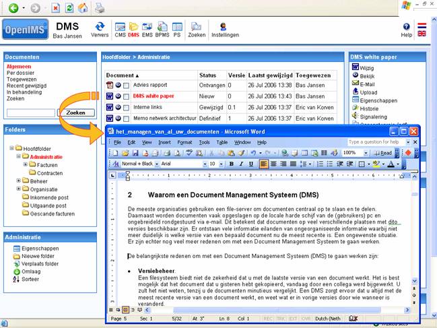Click Bold in Word toolbar
Image resolution: width=437 pixels, height=328 pixels.
[232, 164]
